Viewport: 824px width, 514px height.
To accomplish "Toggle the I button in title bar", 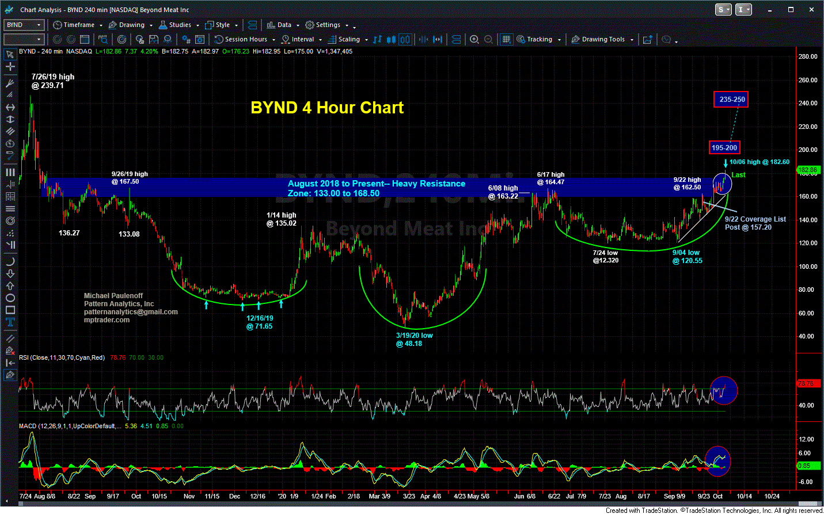I will coord(744,9).
